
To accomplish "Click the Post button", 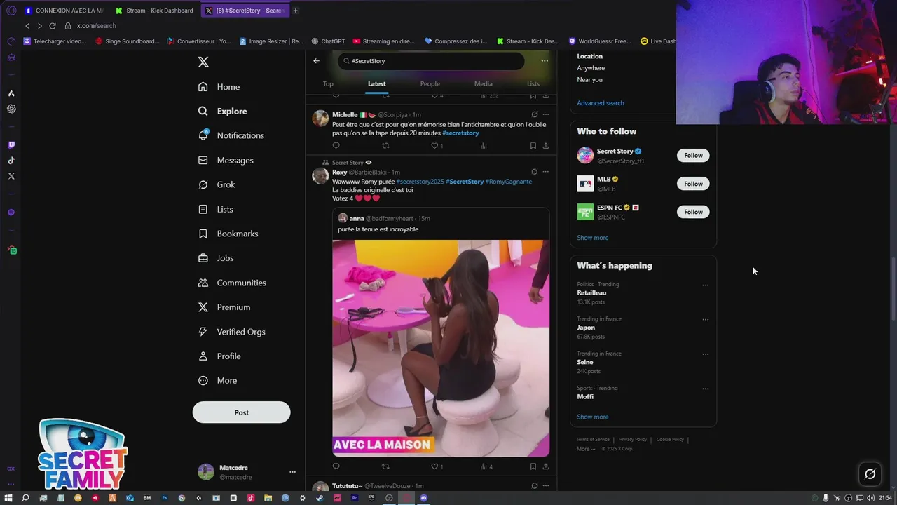I will click(241, 412).
